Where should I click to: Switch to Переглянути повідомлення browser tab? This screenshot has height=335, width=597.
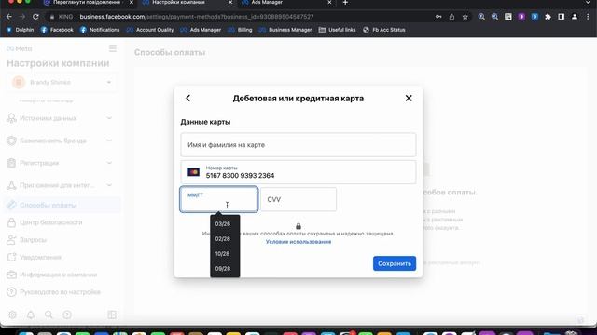click(x=88, y=3)
